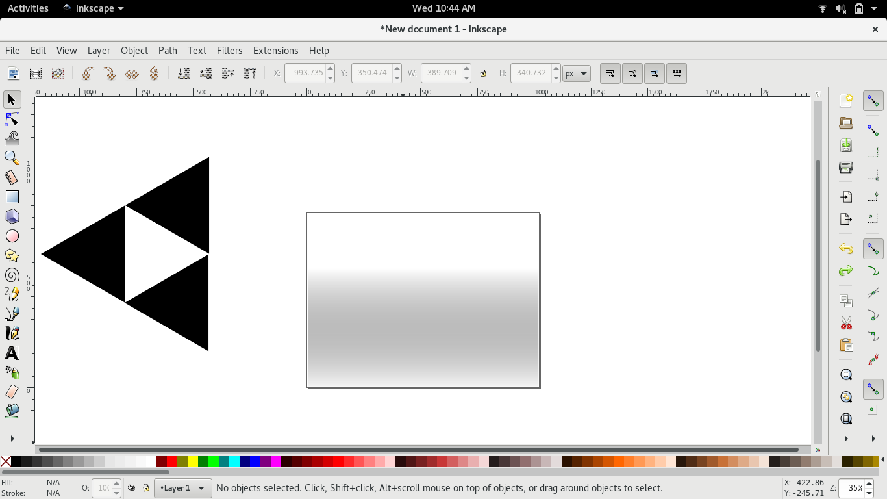The width and height of the screenshot is (887, 499).
Task: Click Activities in the top bar
Action: tap(28, 8)
